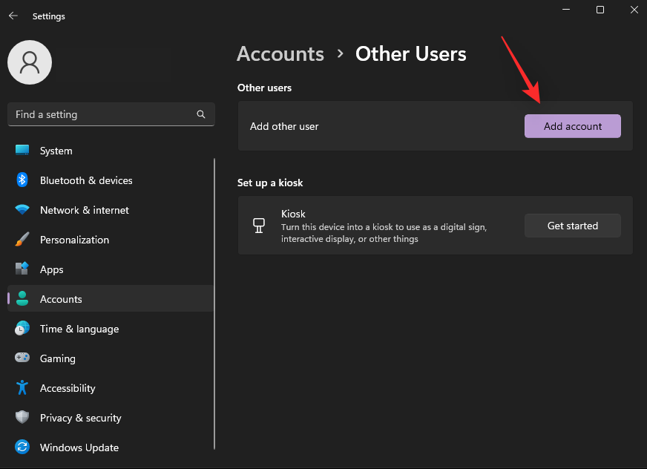Click Get started to set up Kiosk
647x469 pixels.
click(x=572, y=226)
